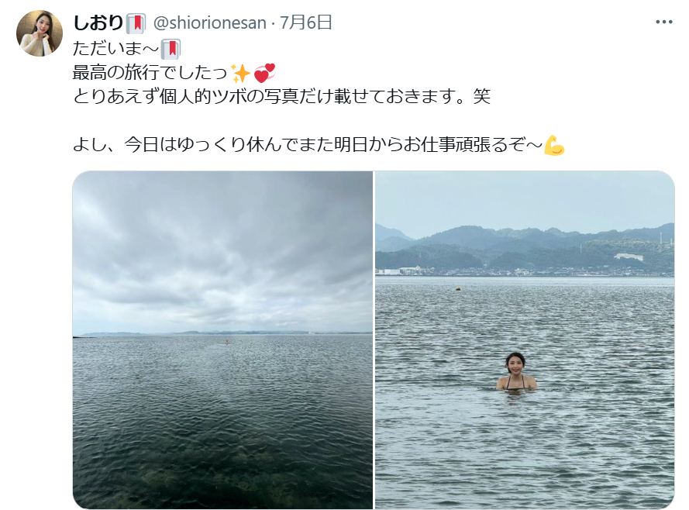
Task: Click the swimming woman in the right photo
Action: point(516,371)
